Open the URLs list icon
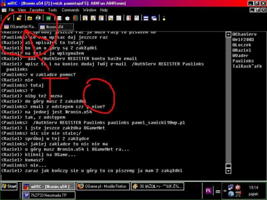267x200 pixels. coord(137,18)
